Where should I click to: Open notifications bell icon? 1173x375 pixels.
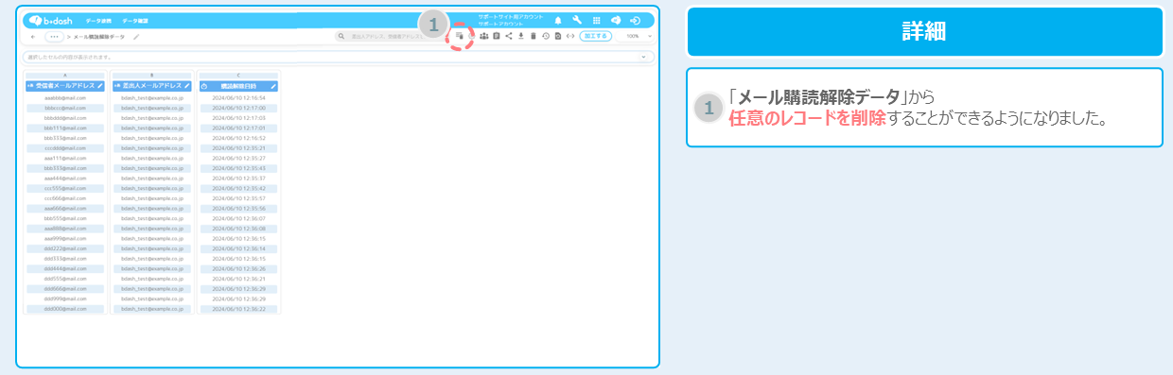tap(558, 20)
